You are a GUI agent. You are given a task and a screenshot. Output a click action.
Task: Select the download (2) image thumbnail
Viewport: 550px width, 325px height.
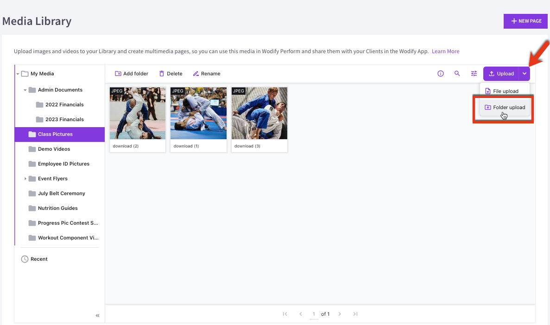click(138, 113)
